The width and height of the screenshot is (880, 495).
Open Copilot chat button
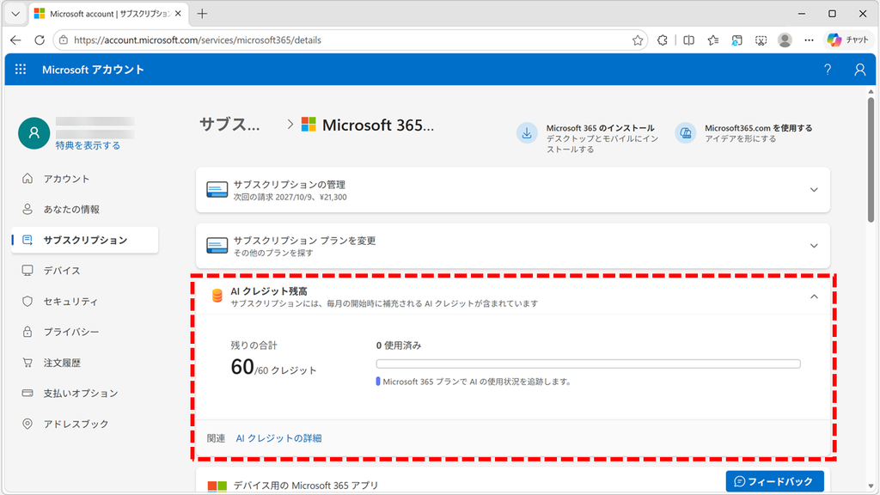[x=847, y=40]
